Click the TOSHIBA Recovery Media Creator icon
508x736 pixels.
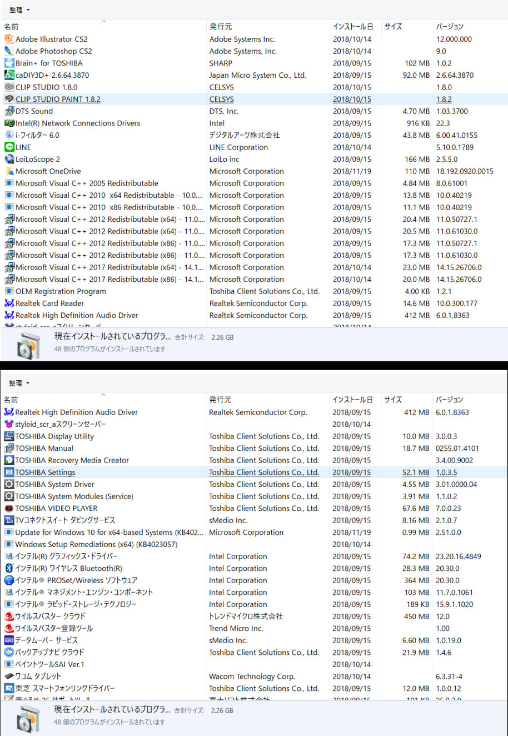pyautogui.click(x=9, y=460)
